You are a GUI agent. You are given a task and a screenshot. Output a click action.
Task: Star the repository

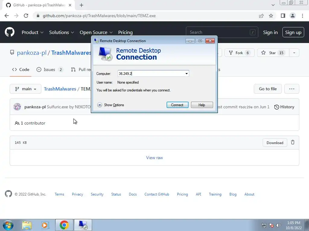273,53
